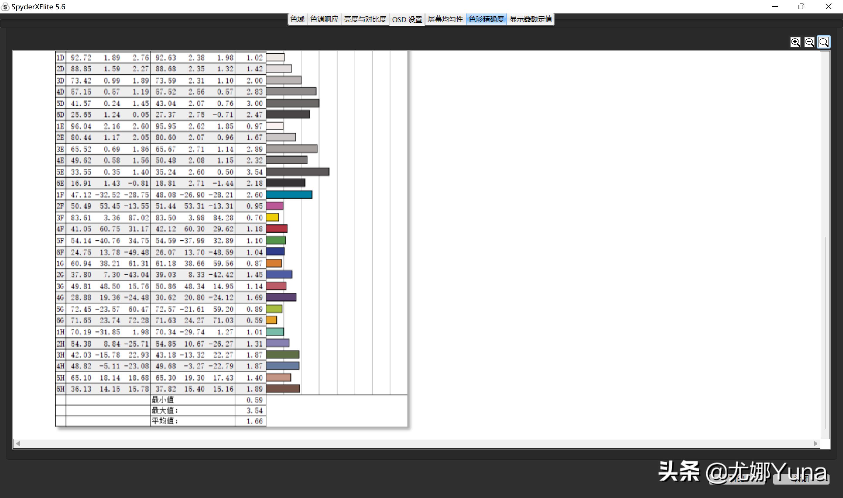Screen dimensions: 843x498
Task: Click the SpyderX icon in the title bar
Action: point(5,6)
